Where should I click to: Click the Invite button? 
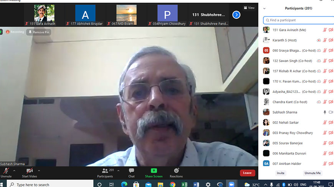pos(281,173)
